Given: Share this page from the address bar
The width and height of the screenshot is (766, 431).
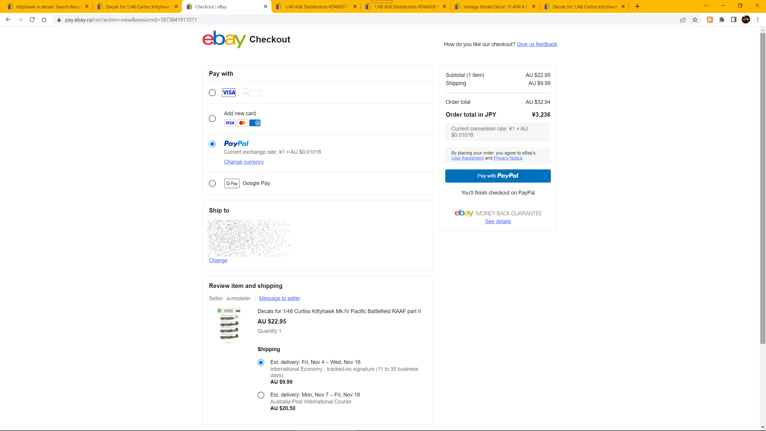Looking at the screenshot, I should (683, 20).
